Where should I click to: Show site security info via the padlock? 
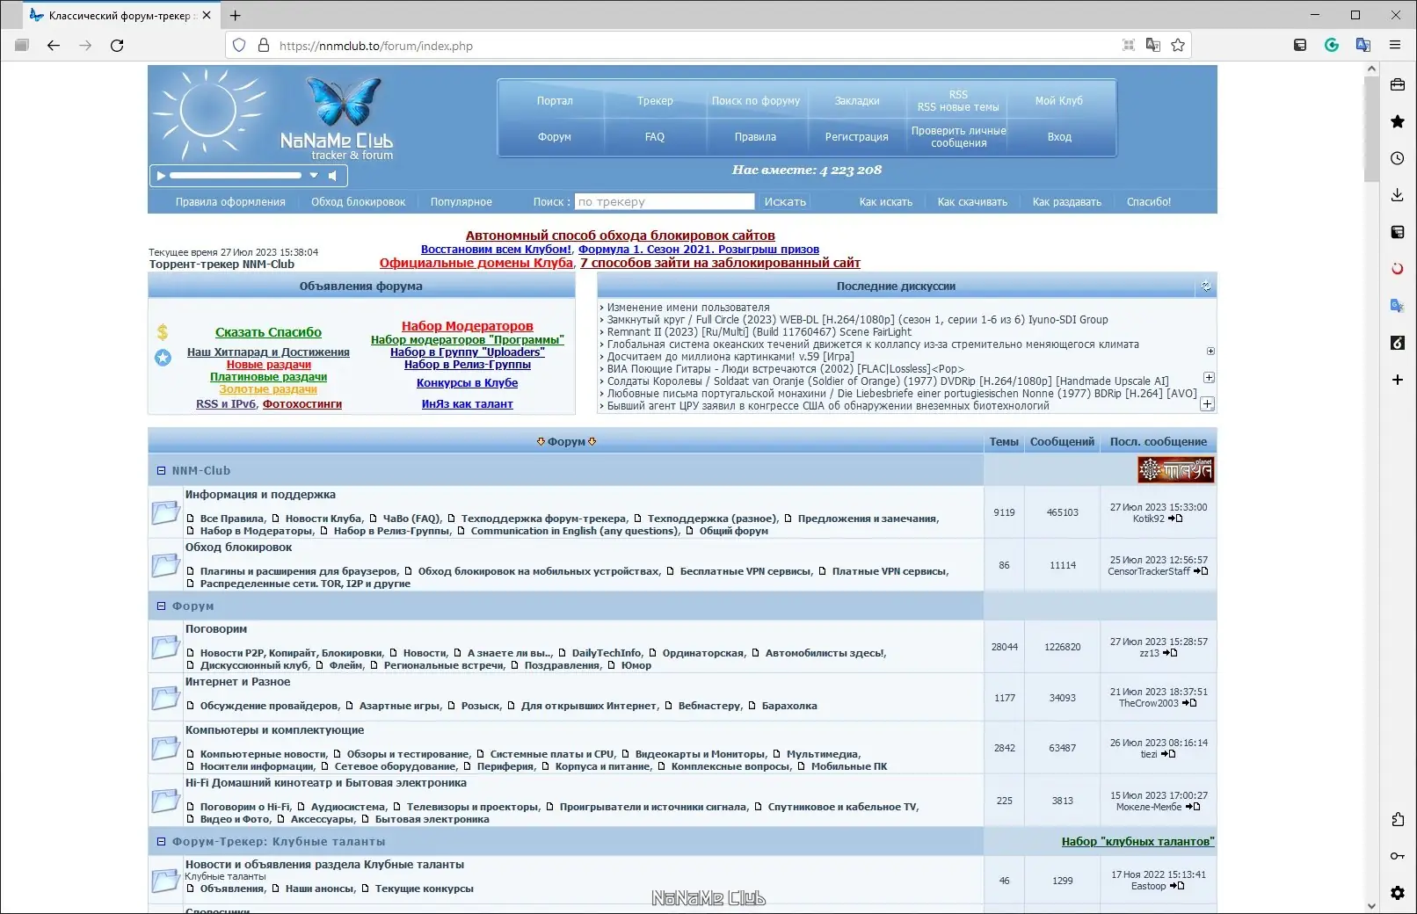(263, 46)
